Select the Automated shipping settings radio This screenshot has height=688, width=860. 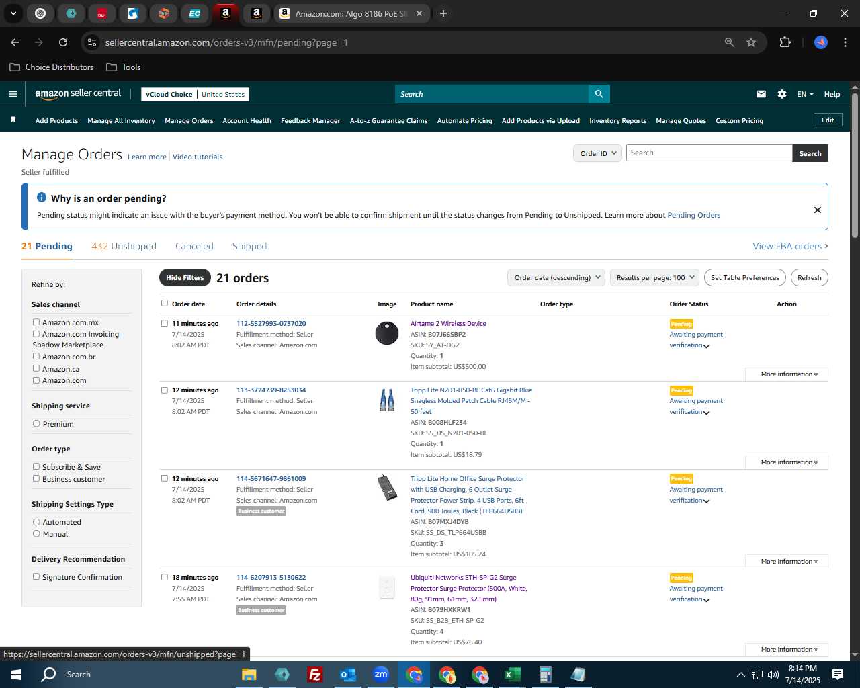(x=36, y=521)
